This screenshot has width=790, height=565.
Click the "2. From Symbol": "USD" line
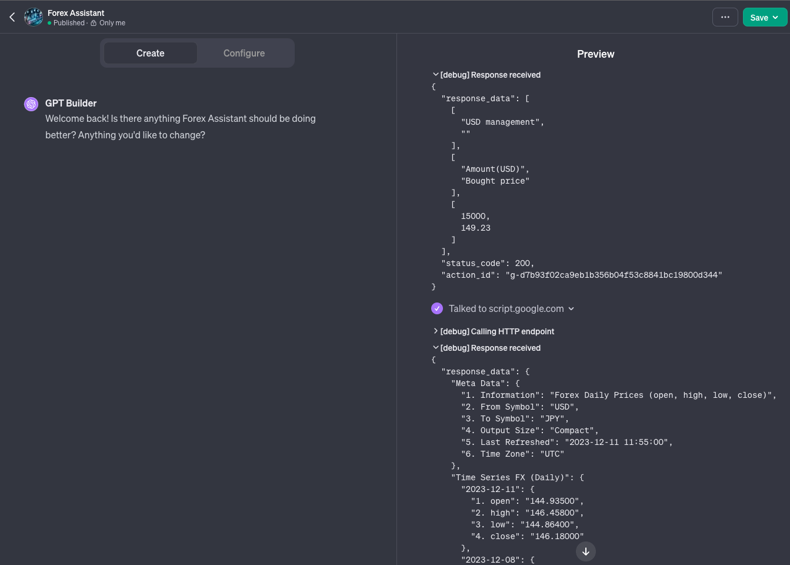520,407
